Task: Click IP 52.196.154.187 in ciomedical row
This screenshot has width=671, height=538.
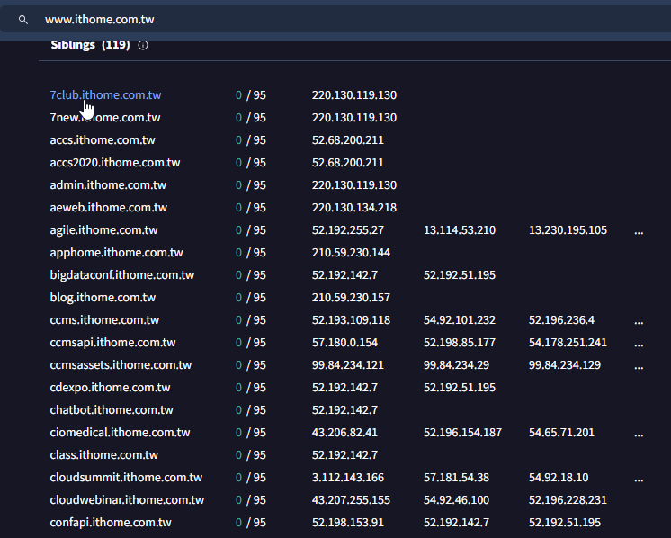Action: tap(462, 432)
